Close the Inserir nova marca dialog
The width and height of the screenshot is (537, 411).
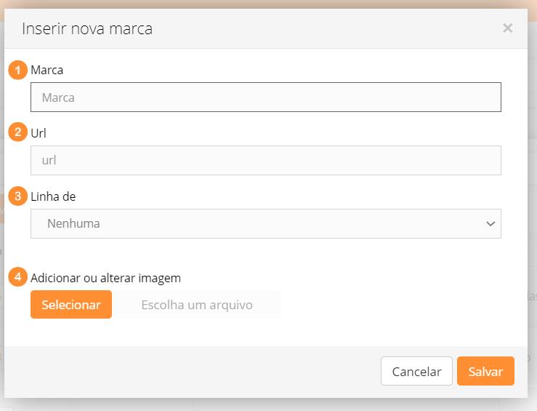pyautogui.click(x=507, y=28)
